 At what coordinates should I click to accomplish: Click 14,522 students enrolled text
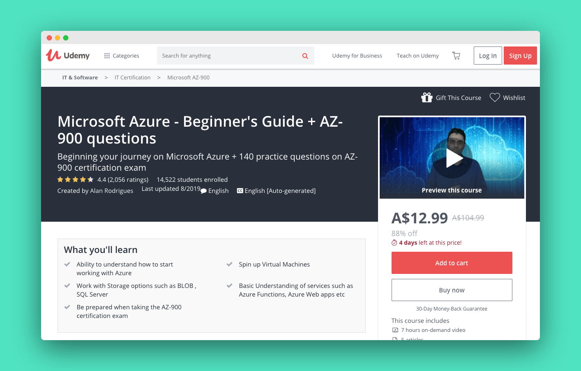pyautogui.click(x=192, y=180)
